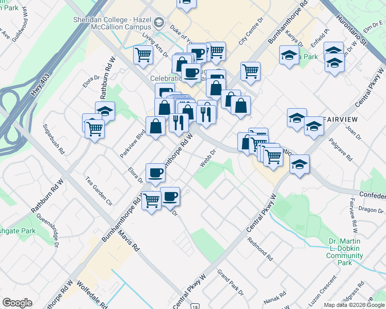The image size is (386, 309).
Task: Click the Queensbridge Dr street label
Action: pos(48,230)
